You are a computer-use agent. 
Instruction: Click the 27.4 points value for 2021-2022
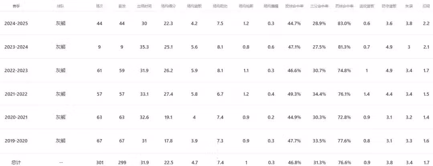(168, 94)
